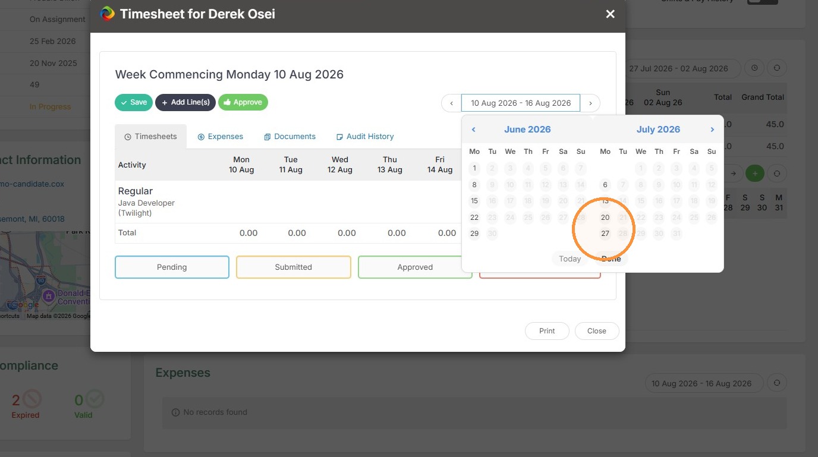
Task: Approve the timesheet
Action: [243, 102]
